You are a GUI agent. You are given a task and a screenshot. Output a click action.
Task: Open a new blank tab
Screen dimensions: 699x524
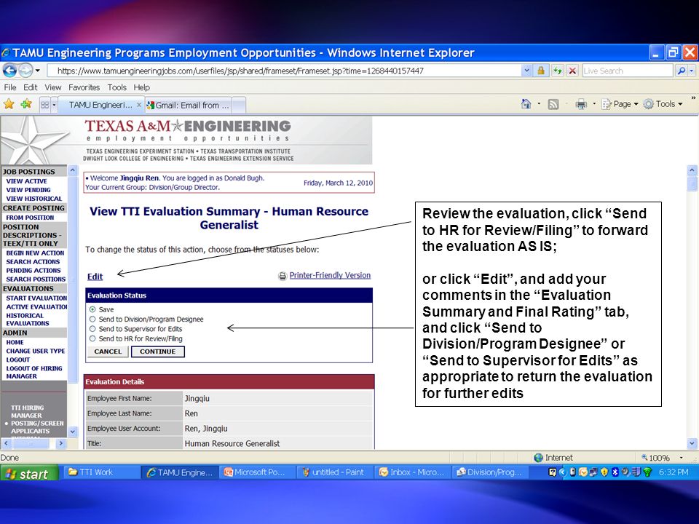[239, 106]
